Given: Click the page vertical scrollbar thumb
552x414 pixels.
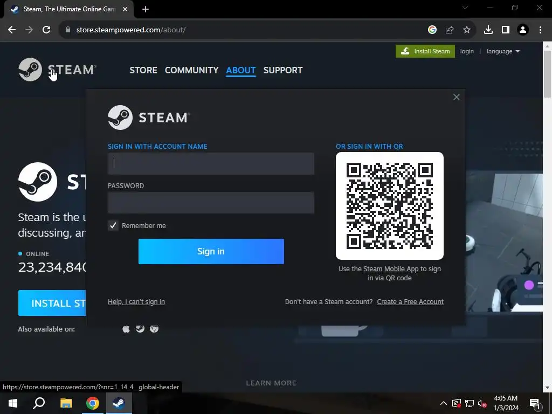Looking at the screenshot, I should click(548, 74).
